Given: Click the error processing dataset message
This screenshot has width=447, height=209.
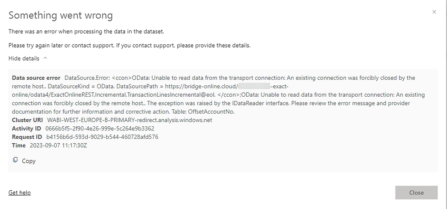Looking at the screenshot, I should click(x=86, y=31).
